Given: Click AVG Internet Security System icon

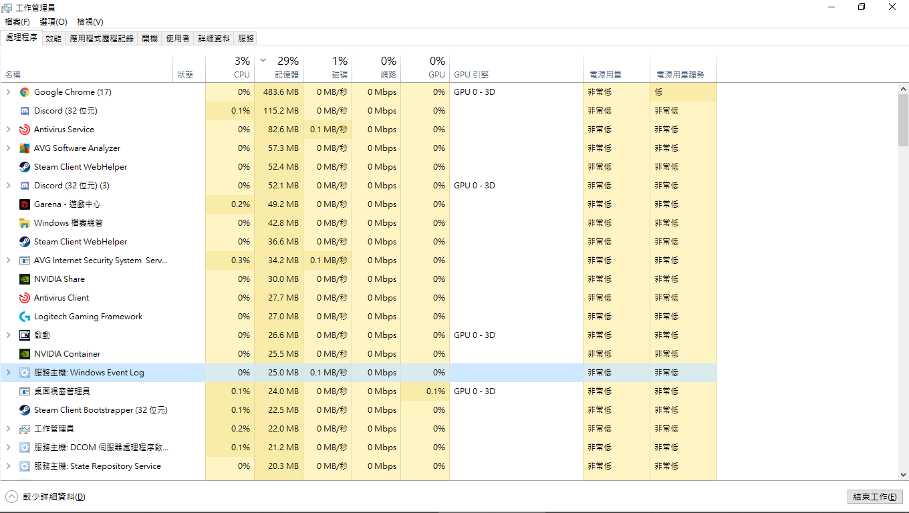Looking at the screenshot, I should point(25,261).
